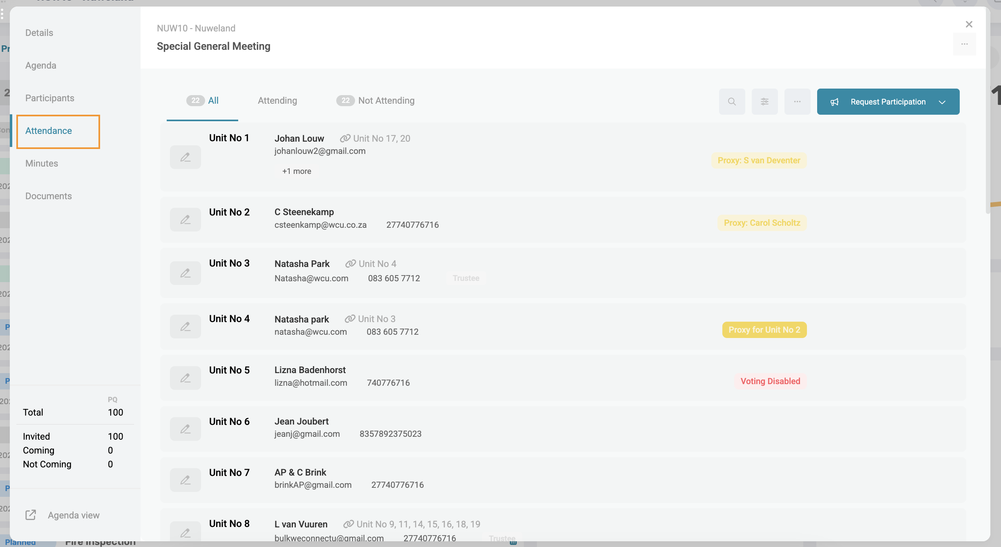
Task: Go to Minutes section in sidebar
Action: coord(42,163)
